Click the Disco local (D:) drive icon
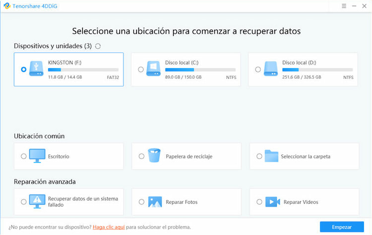Viewport: 372px width, 235px height. pos(271,69)
